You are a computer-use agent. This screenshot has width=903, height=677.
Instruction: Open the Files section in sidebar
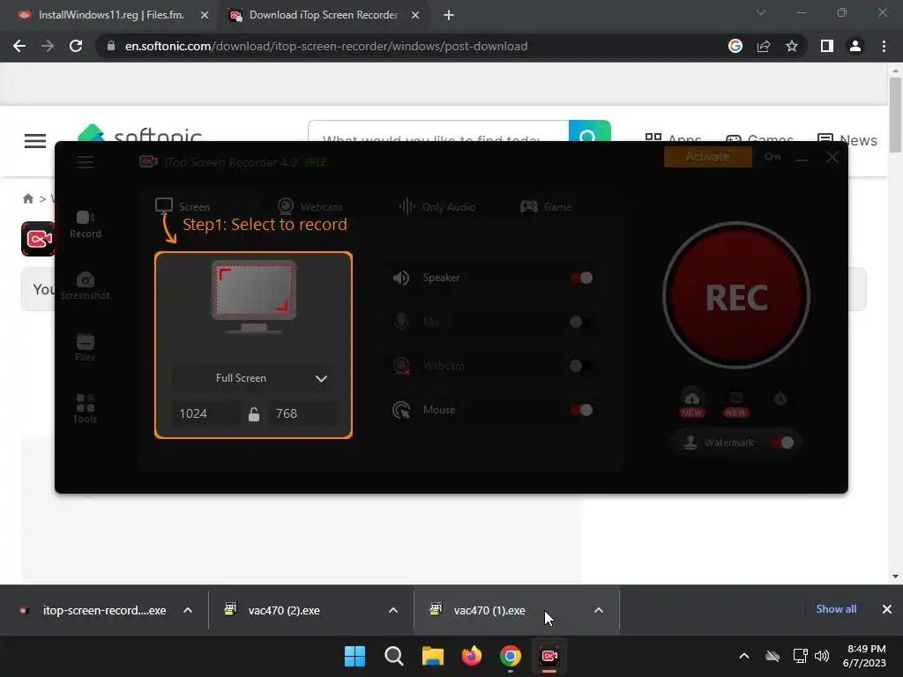pos(86,347)
